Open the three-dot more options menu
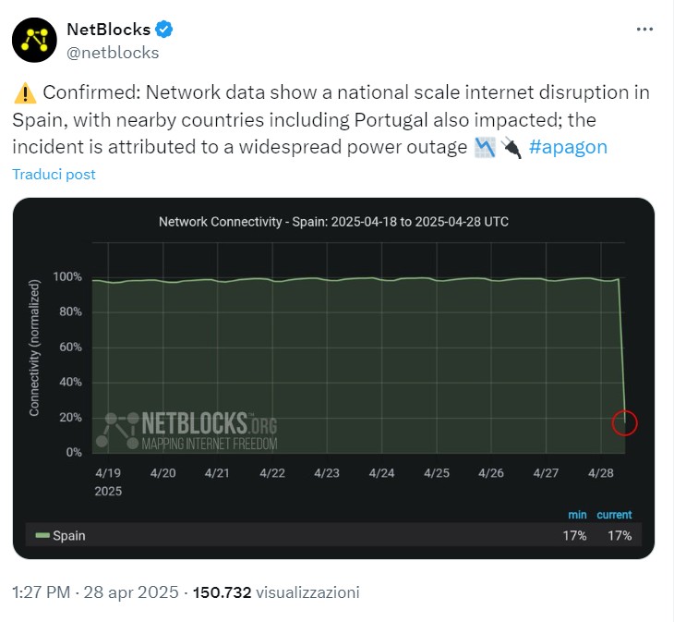Image resolution: width=674 pixels, height=622 pixels. coord(644,30)
